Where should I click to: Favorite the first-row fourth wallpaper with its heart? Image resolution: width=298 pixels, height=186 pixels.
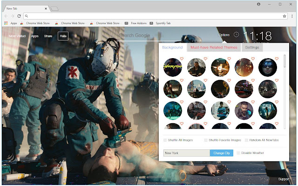point(253,59)
